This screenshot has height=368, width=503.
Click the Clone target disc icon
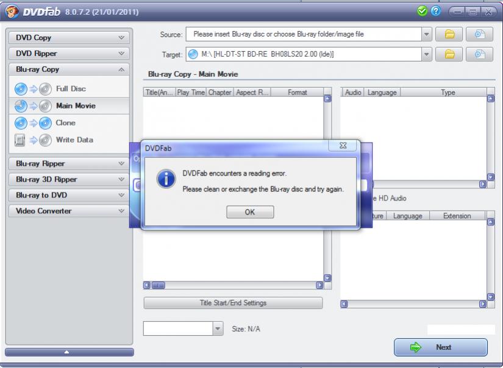[x=45, y=123]
